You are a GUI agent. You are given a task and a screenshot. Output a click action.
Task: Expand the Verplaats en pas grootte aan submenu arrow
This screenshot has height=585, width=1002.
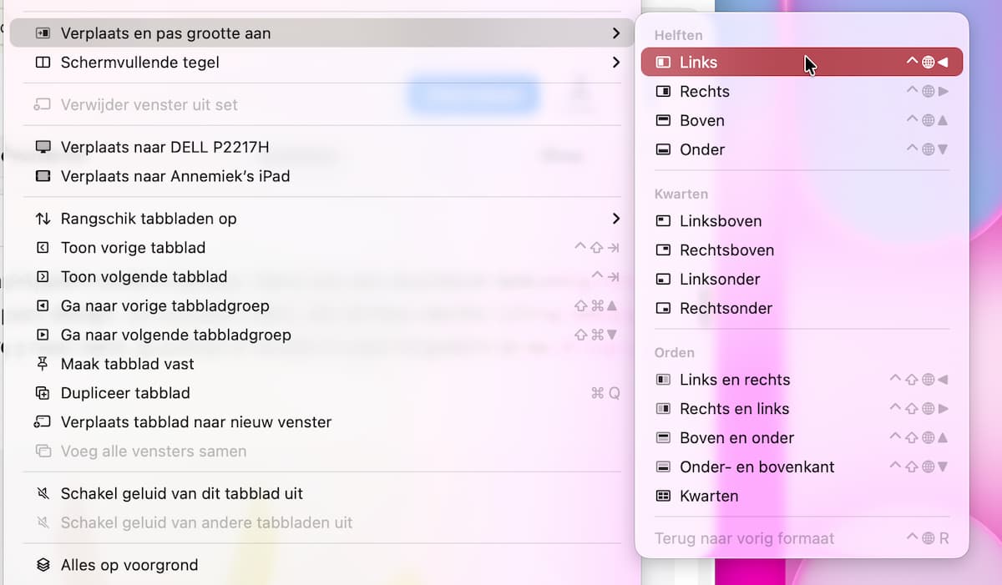tap(616, 33)
